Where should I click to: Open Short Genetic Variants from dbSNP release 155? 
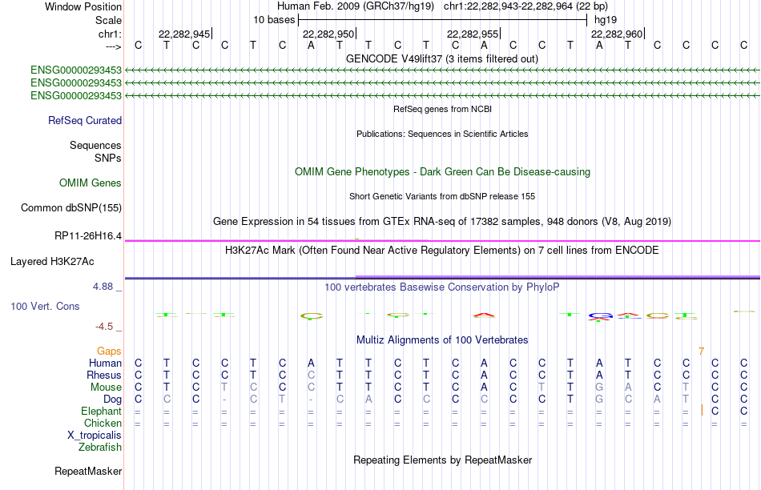[x=442, y=196]
